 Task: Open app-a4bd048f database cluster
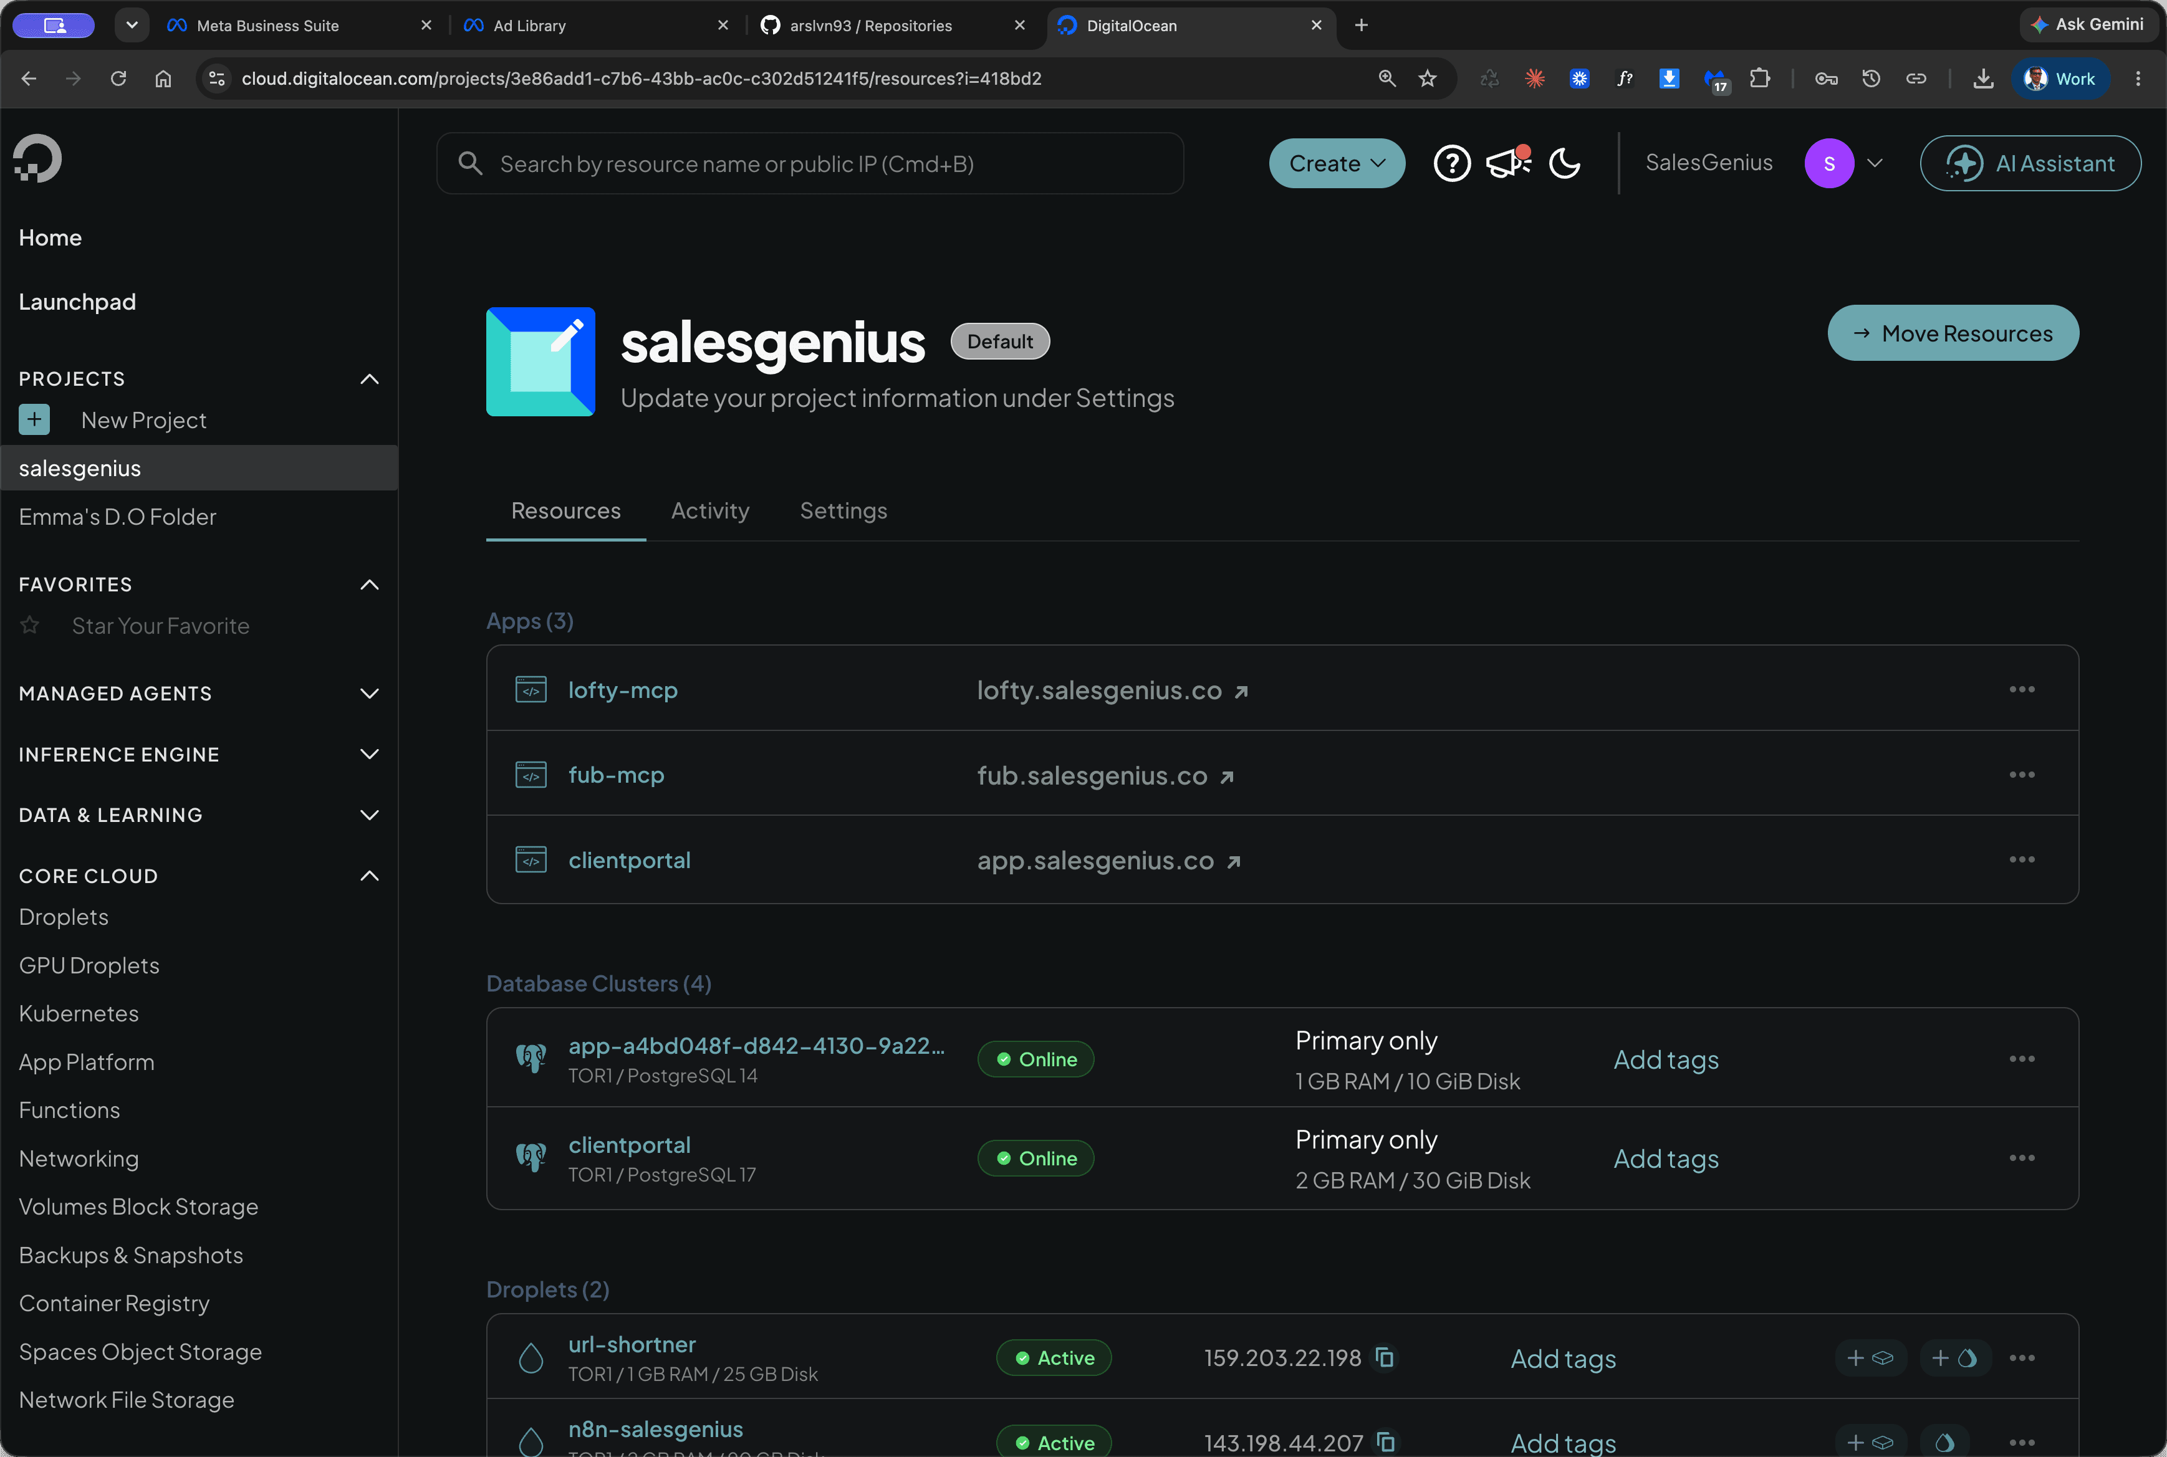click(756, 1045)
